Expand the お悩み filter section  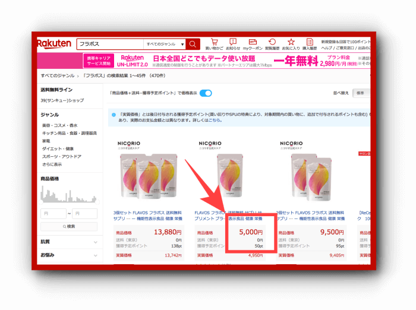(x=69, y=255)
